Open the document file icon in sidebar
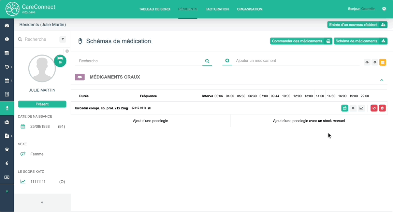This screenshot has width=393, height=212. click(x=7, y=136)
